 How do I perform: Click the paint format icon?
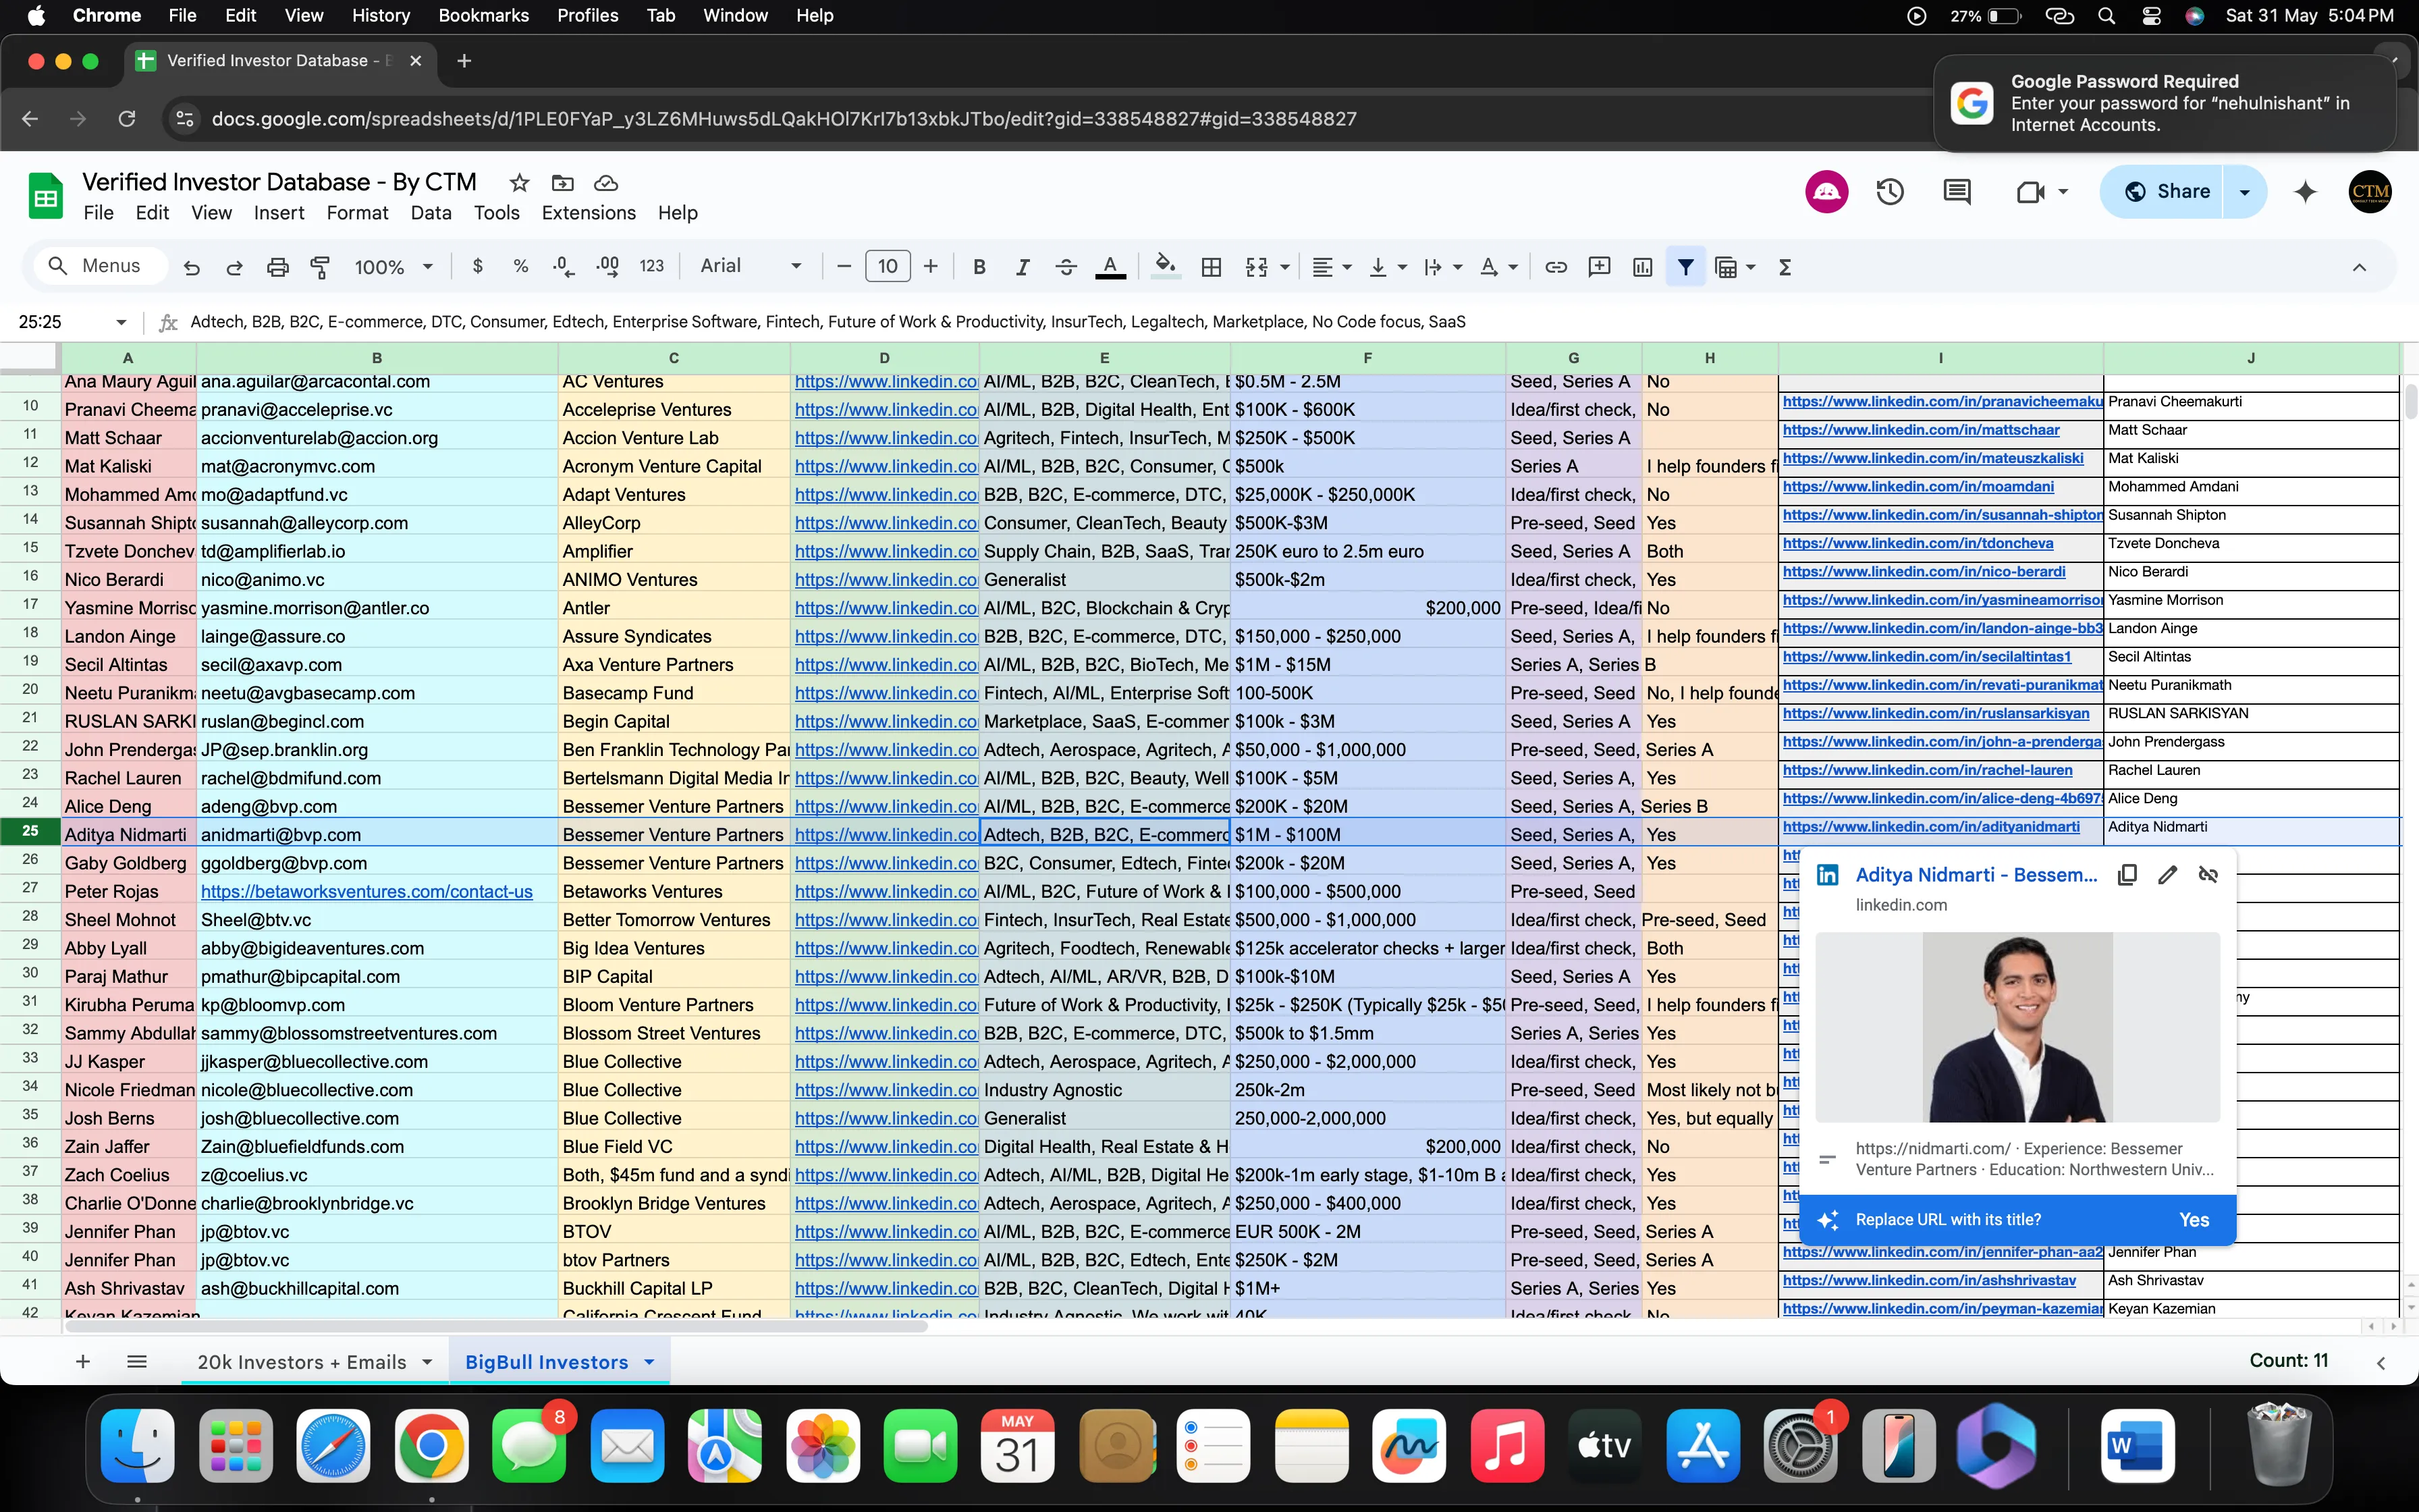click(320, 267)
